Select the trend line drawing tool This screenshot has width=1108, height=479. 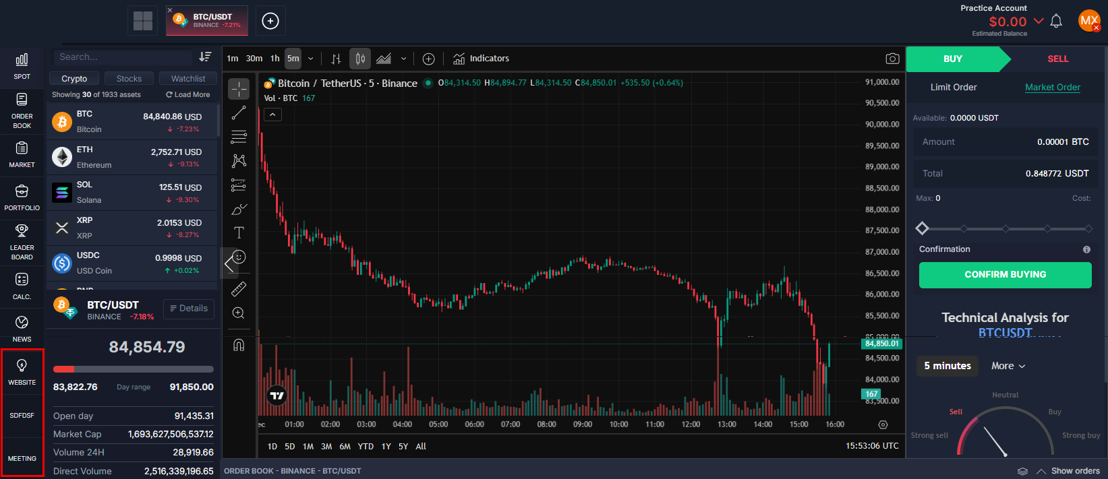239,113
